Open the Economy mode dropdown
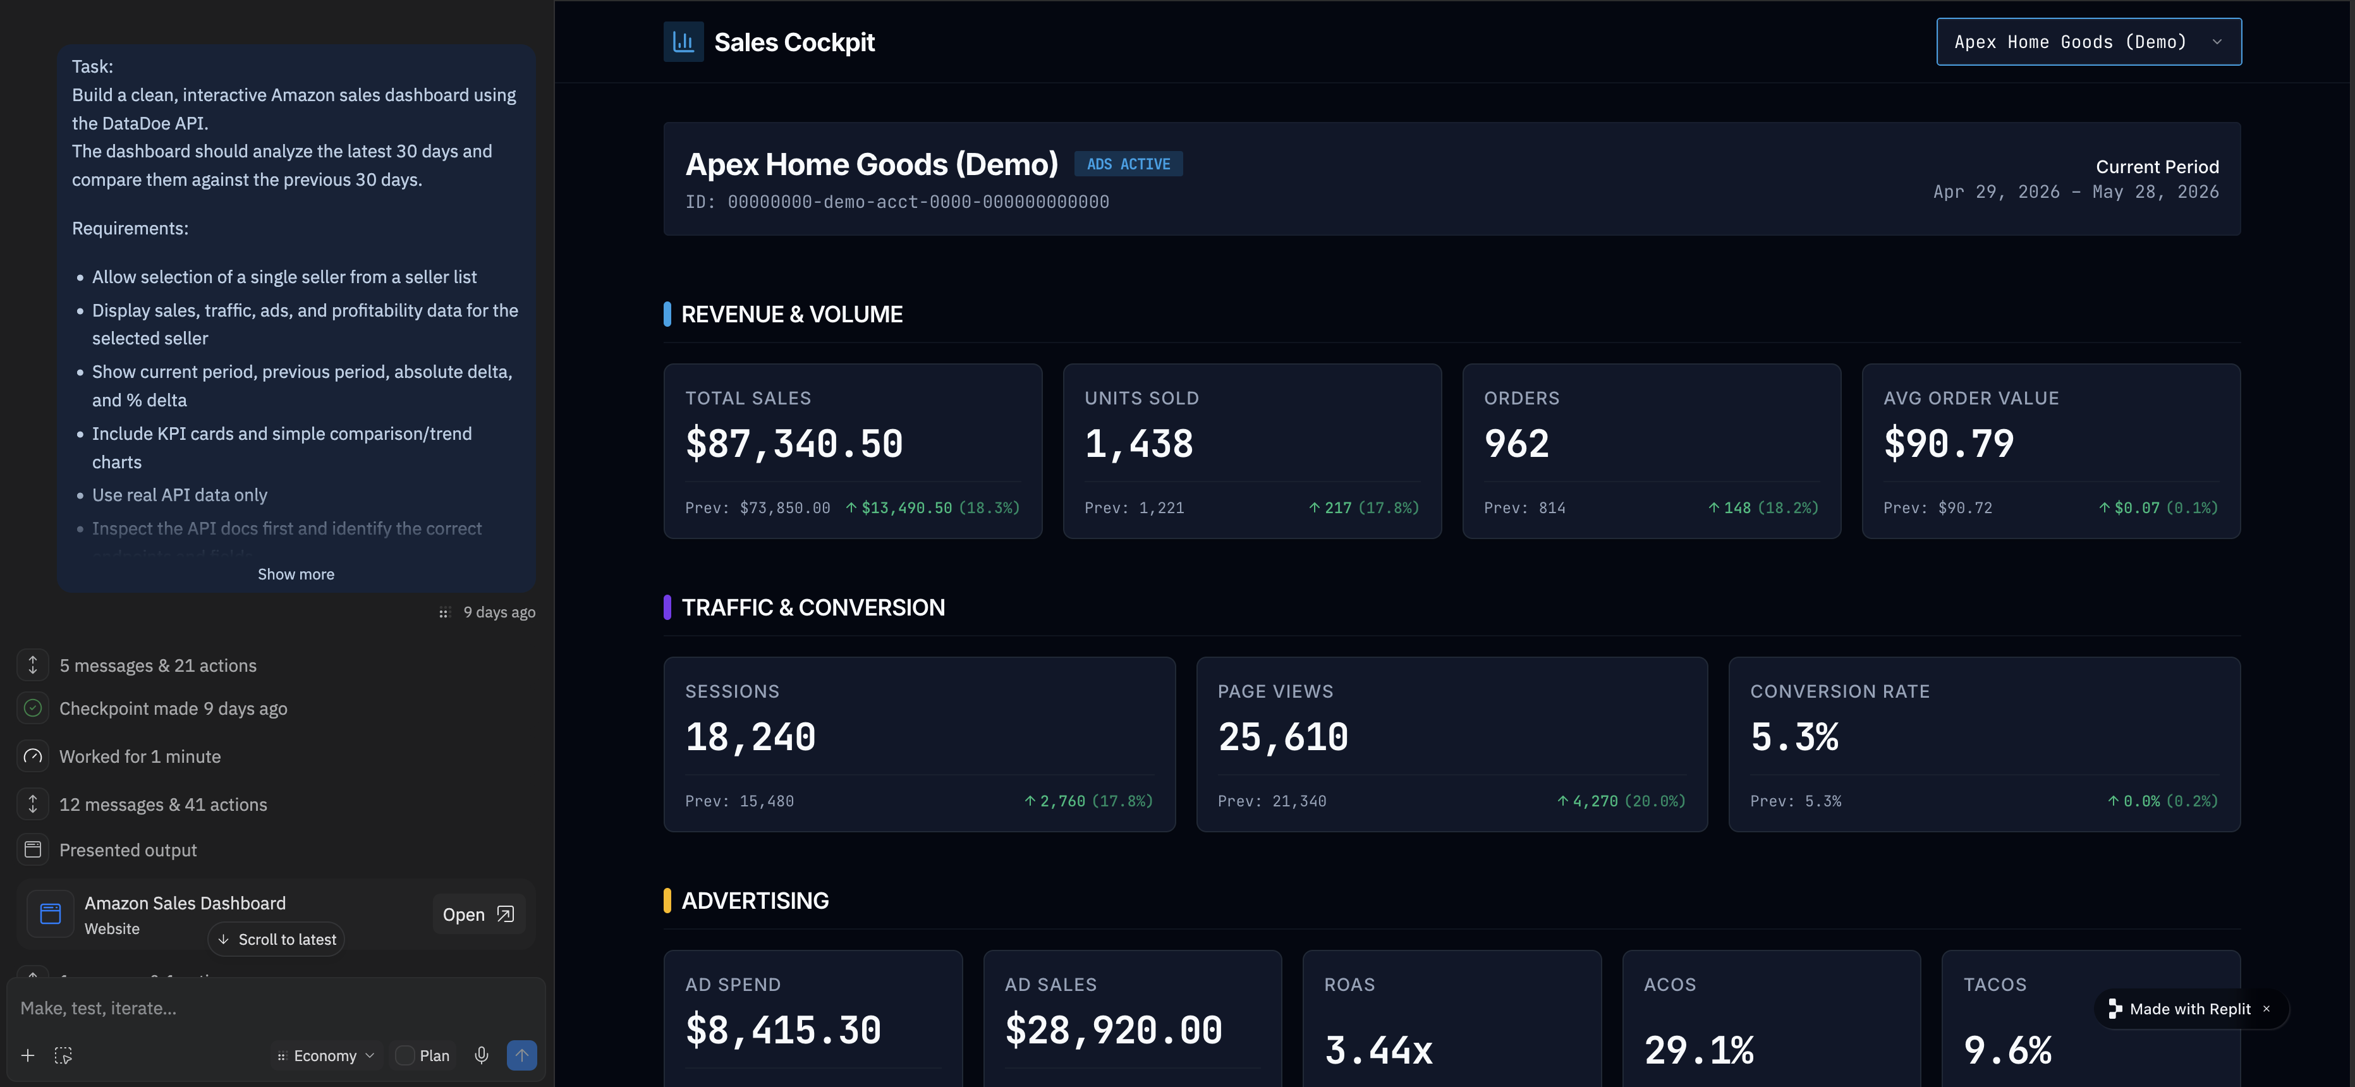The image size is (2355, 1087). point(326,1055)
